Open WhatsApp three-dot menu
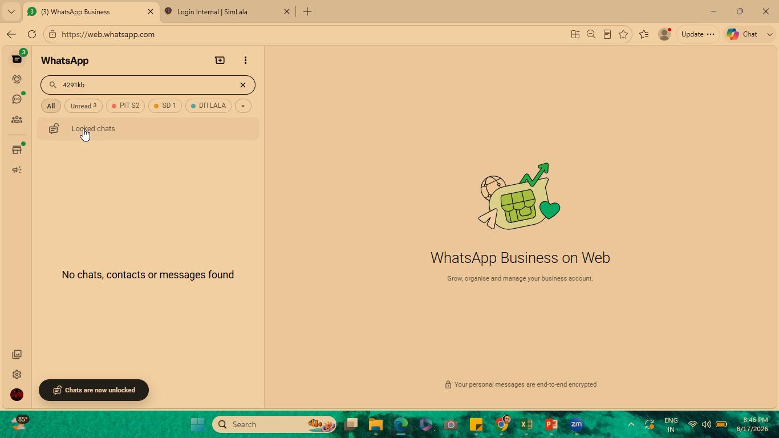Screen dimensions: 779x438 point(245,60)
